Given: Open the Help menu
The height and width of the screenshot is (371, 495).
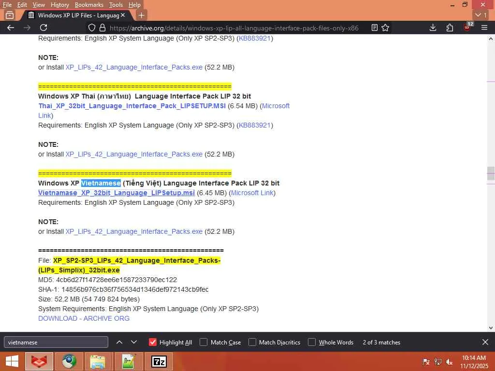Looking at the screenshot, I should coord(134,5).
